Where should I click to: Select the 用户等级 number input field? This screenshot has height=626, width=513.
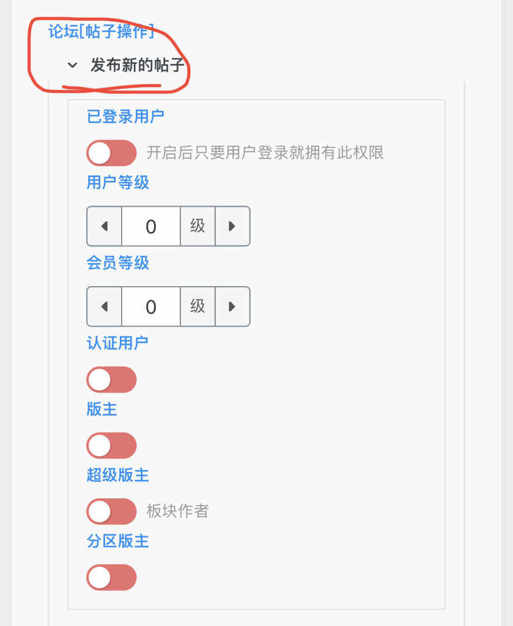pyautogui.click(x=150, y=226)
